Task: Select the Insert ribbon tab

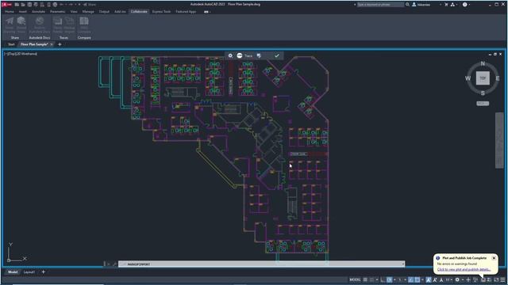Action: tap(23, 12)
